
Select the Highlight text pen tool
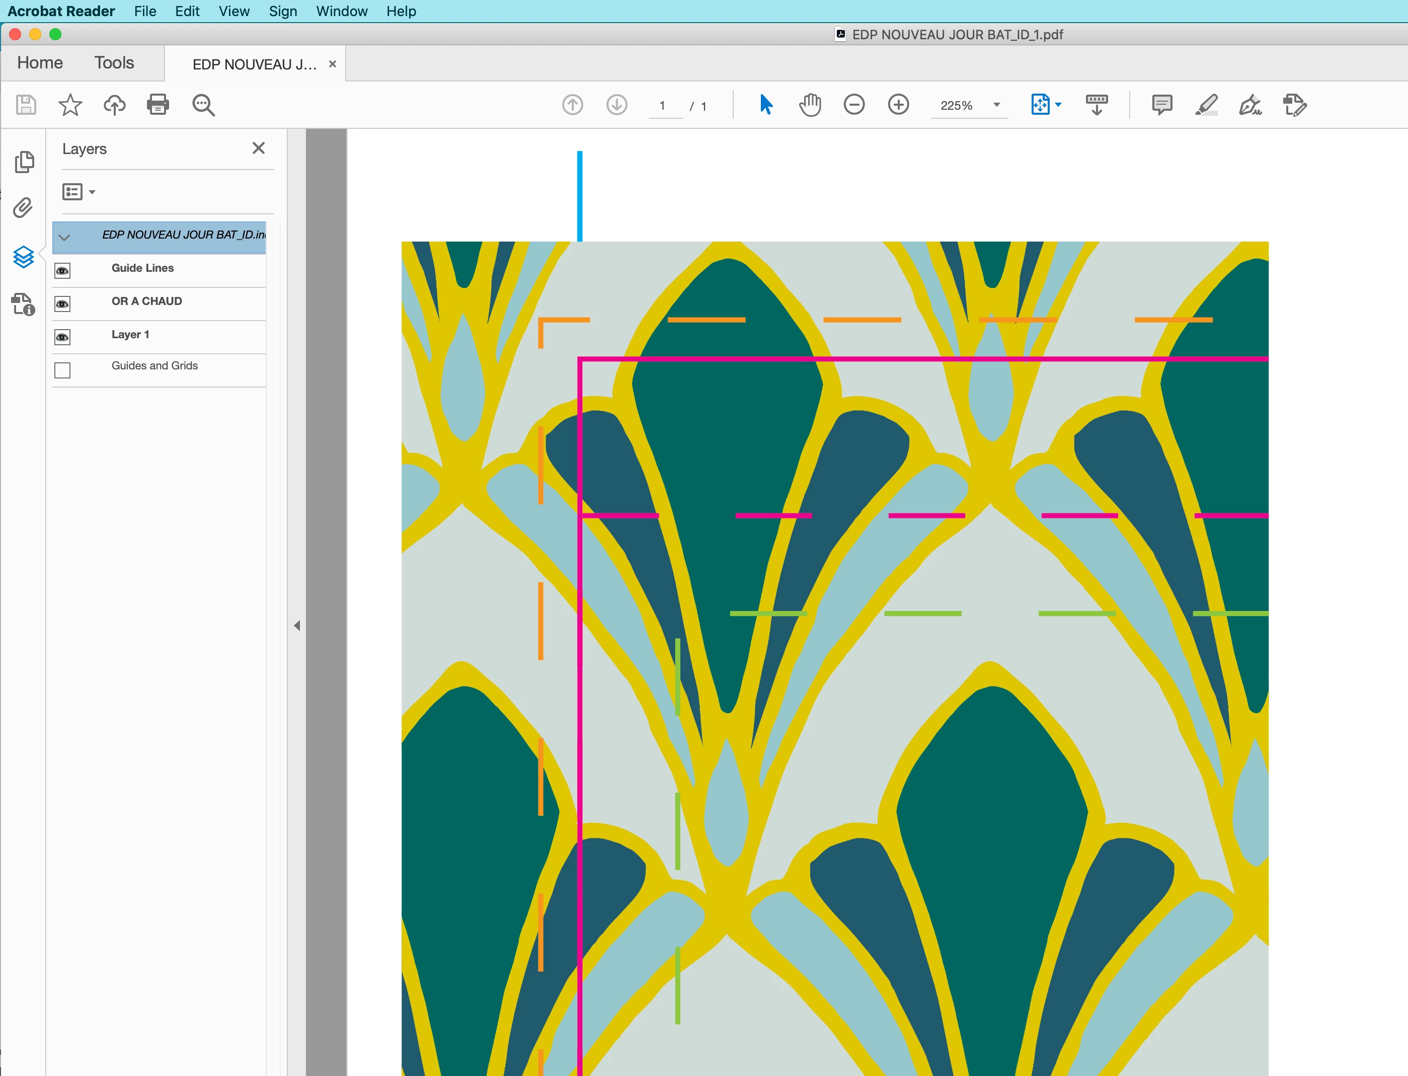pyautogui.click(x=1206, y=104)
